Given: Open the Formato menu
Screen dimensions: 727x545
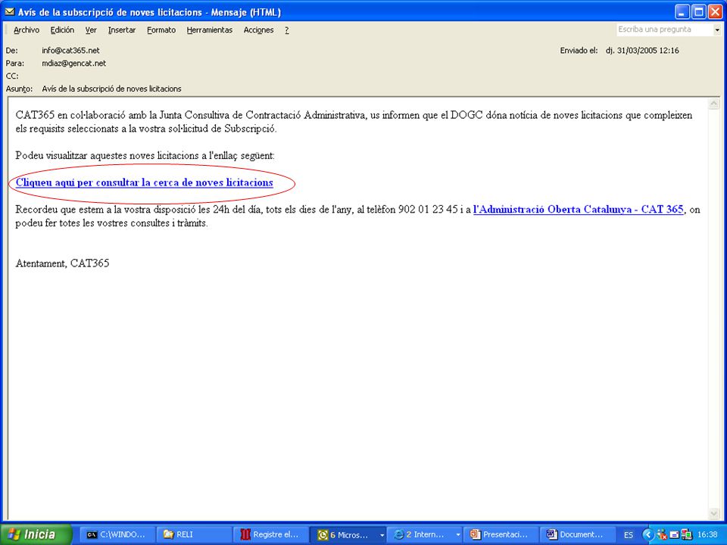Looking at the screenshot, I should 161,30.
